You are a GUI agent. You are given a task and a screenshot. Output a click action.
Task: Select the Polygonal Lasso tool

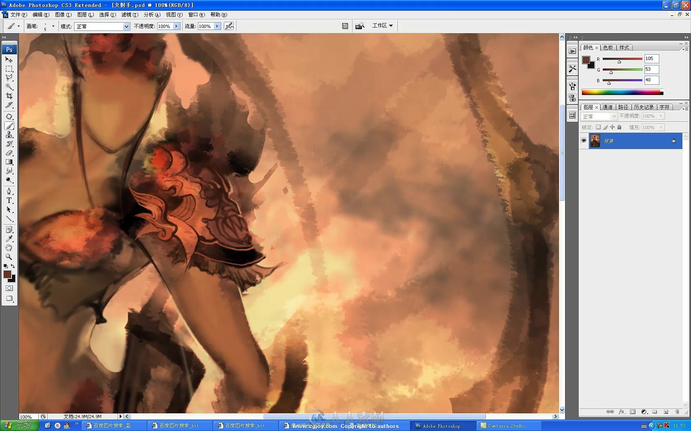[x=9, y=78]
